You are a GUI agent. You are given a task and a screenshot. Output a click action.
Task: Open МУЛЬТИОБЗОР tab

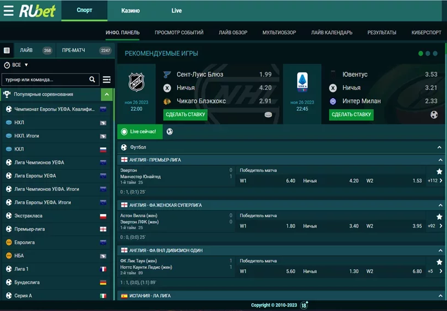[279, 32]
